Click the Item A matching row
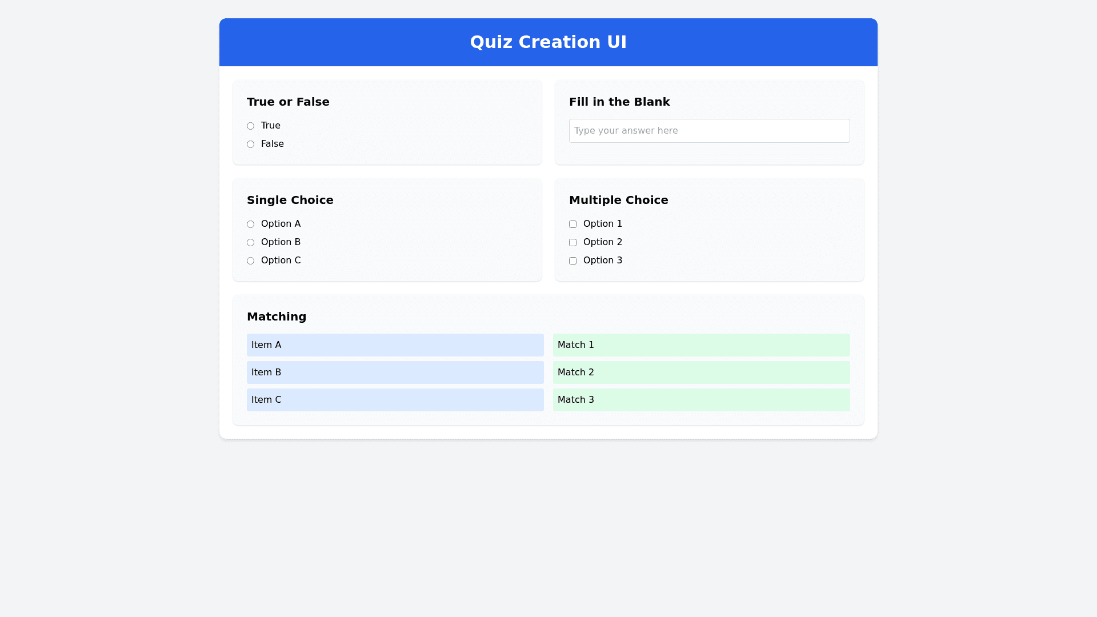 tap(395, 345)
